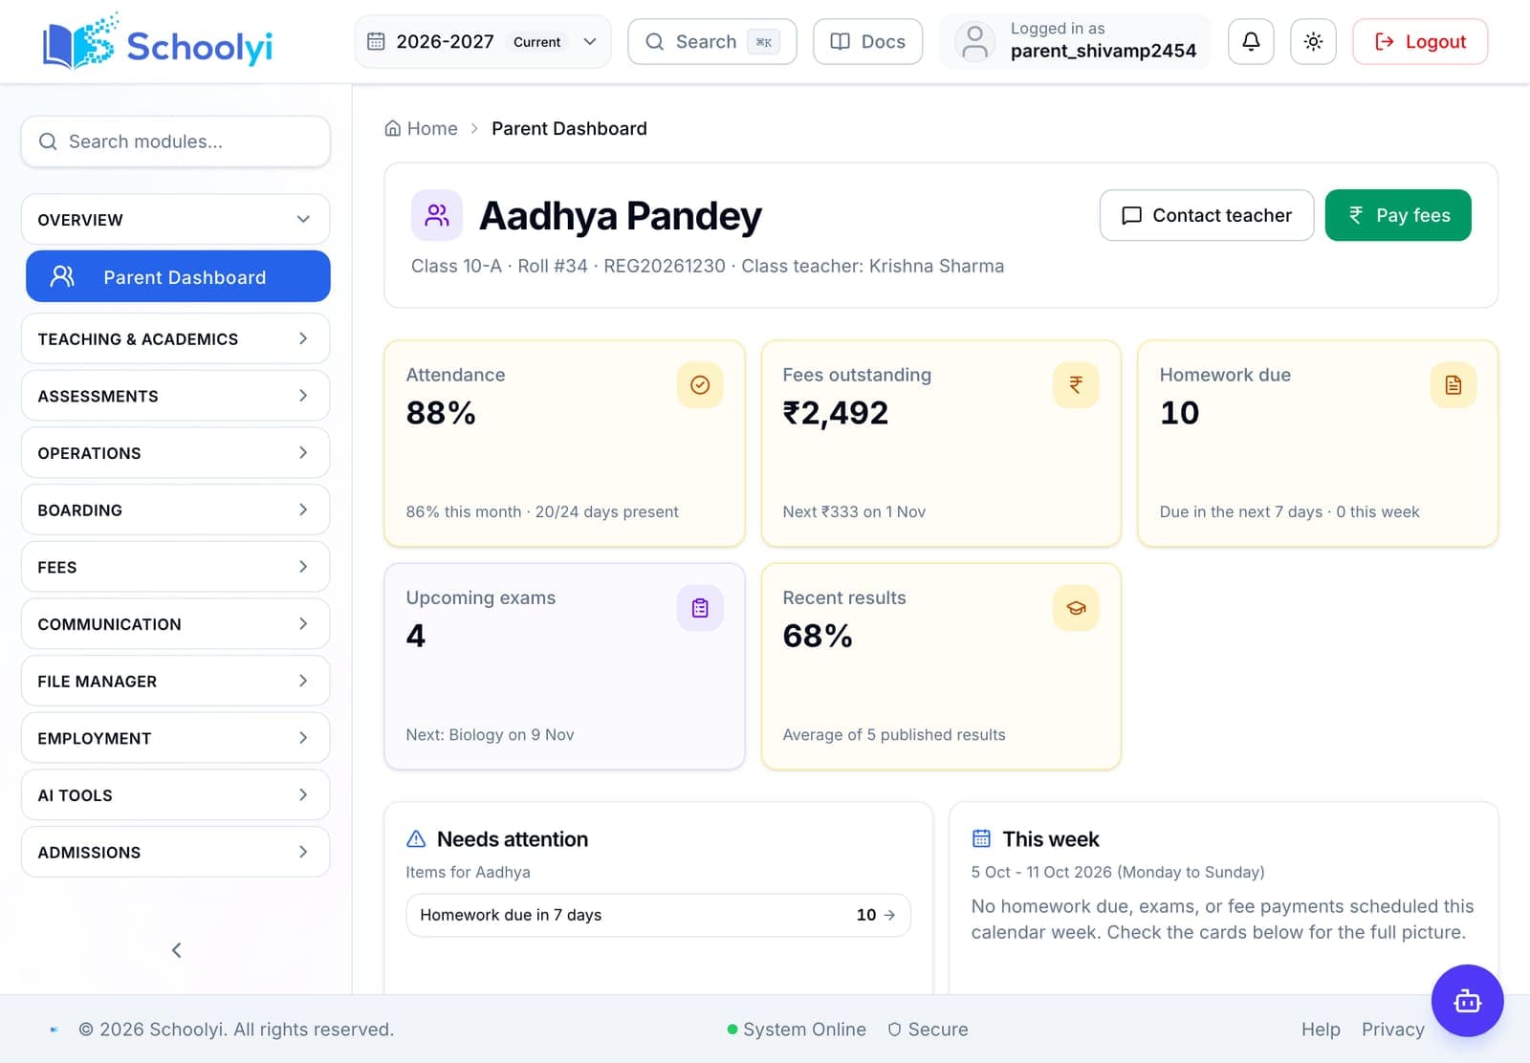Viewport: 1530px width, 1063px height.
Task: Click the Help footer link
Action: [1321, 1030]
